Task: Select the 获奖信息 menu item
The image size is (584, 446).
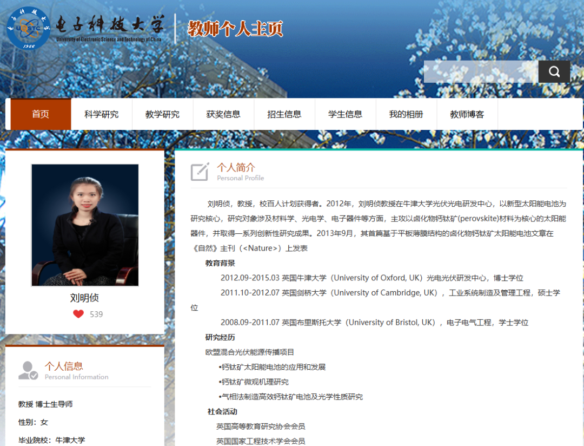Action: tap(223, 114)
